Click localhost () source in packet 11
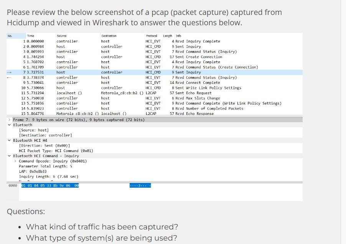The width and height of the screenshot is (346, 244). [x=69, y=93]
